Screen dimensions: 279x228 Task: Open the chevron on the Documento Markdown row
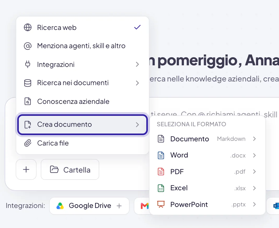tap(254, 139)
